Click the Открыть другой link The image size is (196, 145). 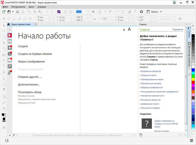[x=30, y=77]
